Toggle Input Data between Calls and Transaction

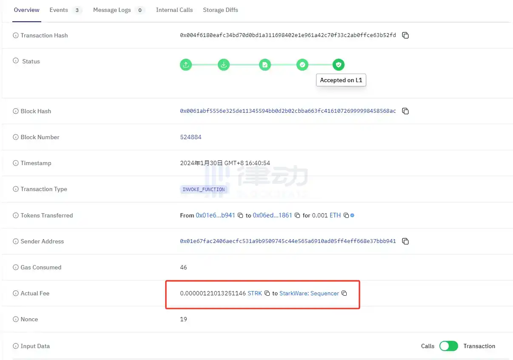(x=448, y=346)
